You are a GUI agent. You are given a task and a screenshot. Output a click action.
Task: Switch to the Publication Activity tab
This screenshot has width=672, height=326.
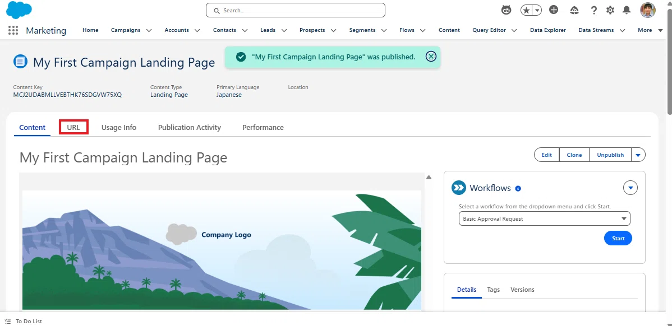point(190,128)
